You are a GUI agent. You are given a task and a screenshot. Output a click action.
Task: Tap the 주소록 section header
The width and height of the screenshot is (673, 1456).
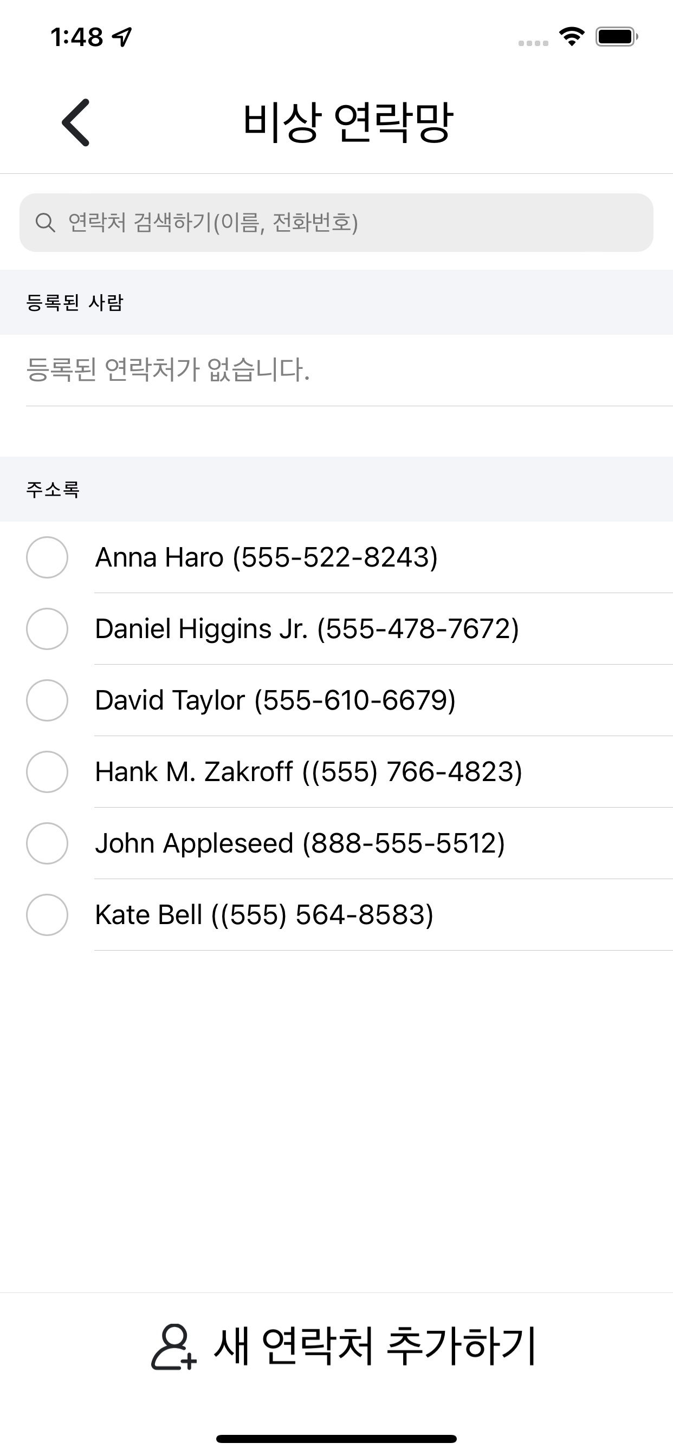point(336,489)
